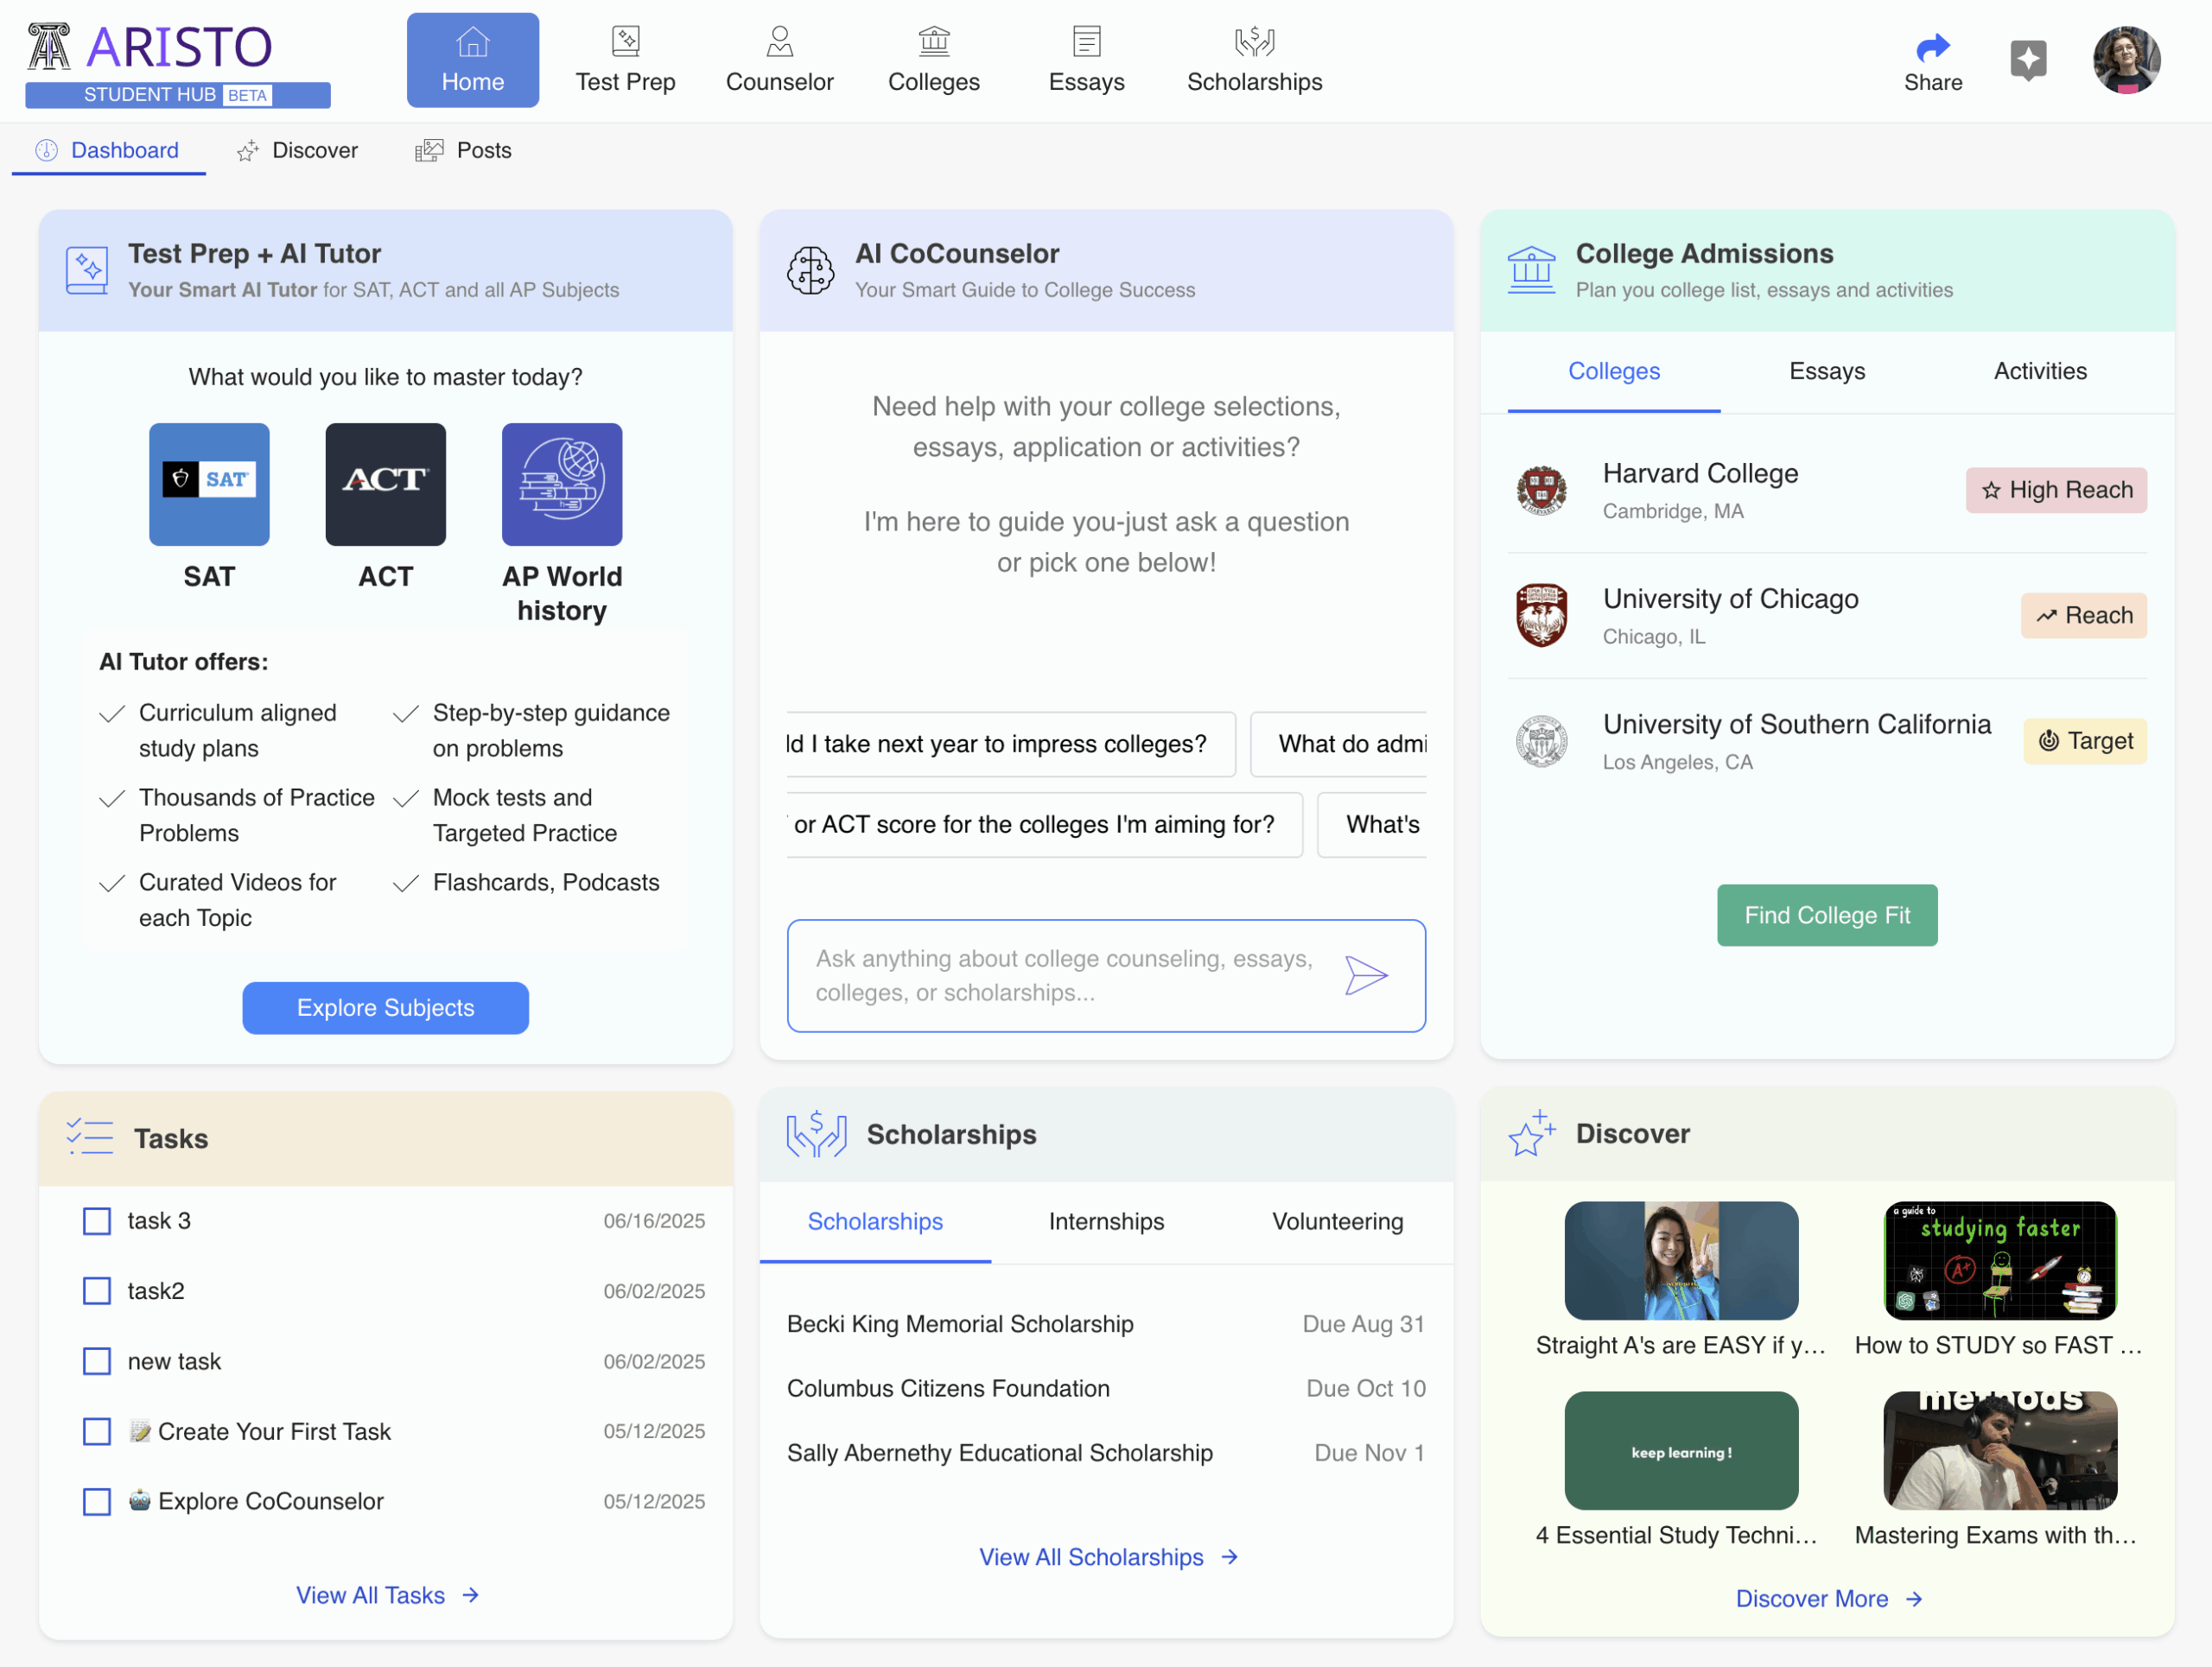The width and height of the screenshot is (2212, 1667).
Task: Switch to the Essays tab in College Admissions
Action: pos(1826,371)
